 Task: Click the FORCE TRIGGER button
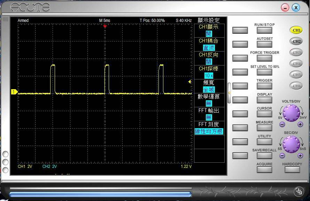[x=264, y=58]
